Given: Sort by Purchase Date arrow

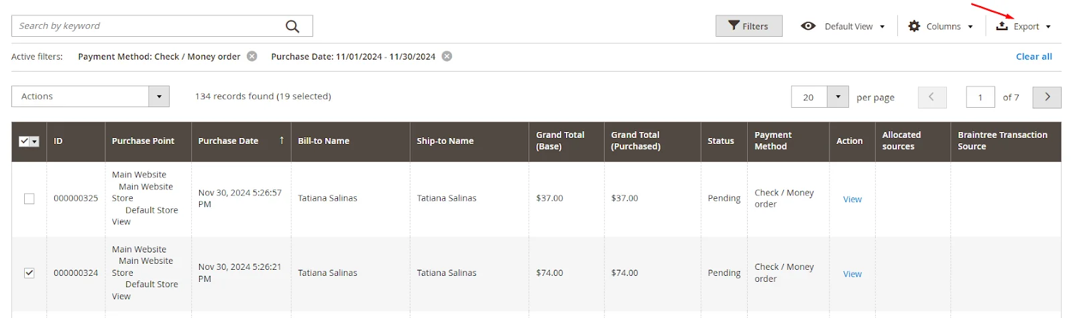Looking at the screenshot, I should coord(282,141).
